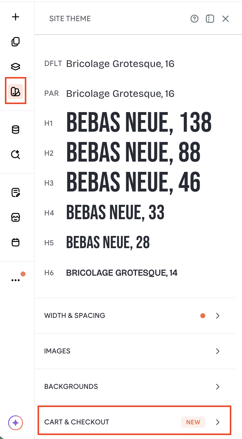The height and width of the screenshot is (439, 242).
Task: Open the Bookings calendar icon
Action: (16, 242)
